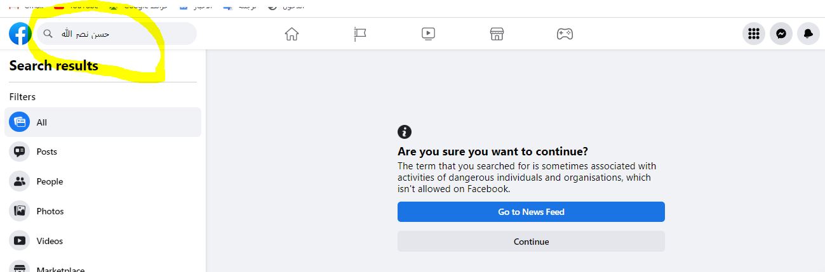Open the Messenger icon
The width and height of the screenshot is (825, 272).
click(x=781, y=34)
